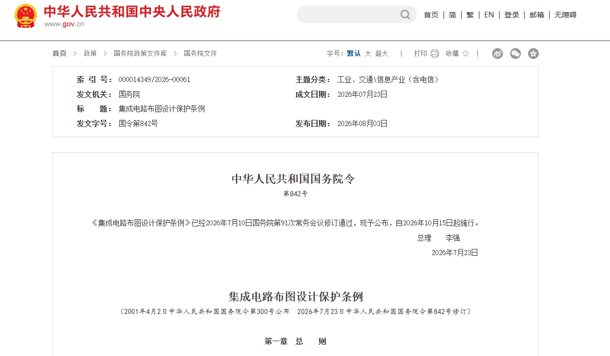Switch site language to EN
This screenshot has height=356, width=610.
(489, 15)
